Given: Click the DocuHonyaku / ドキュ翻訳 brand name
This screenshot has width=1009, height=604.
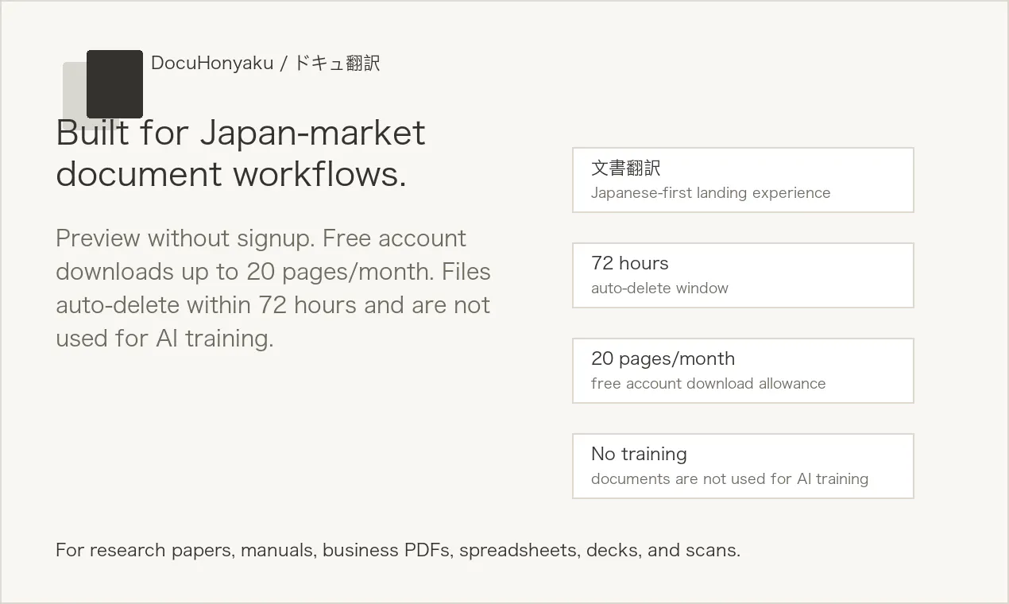Looking at the screenshot, I should tap(265, 63).
